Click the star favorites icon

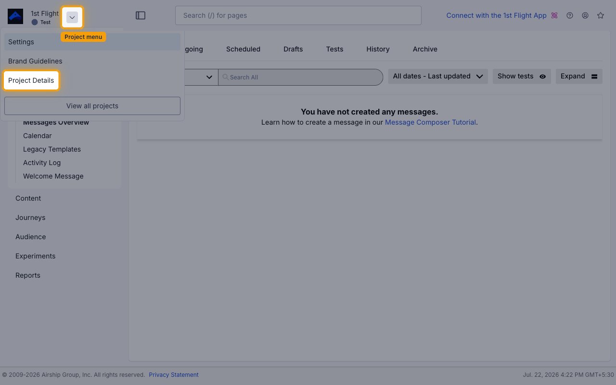601,15
